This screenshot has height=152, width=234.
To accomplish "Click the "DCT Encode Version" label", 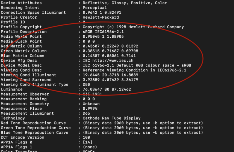I will tap(23, 137).
